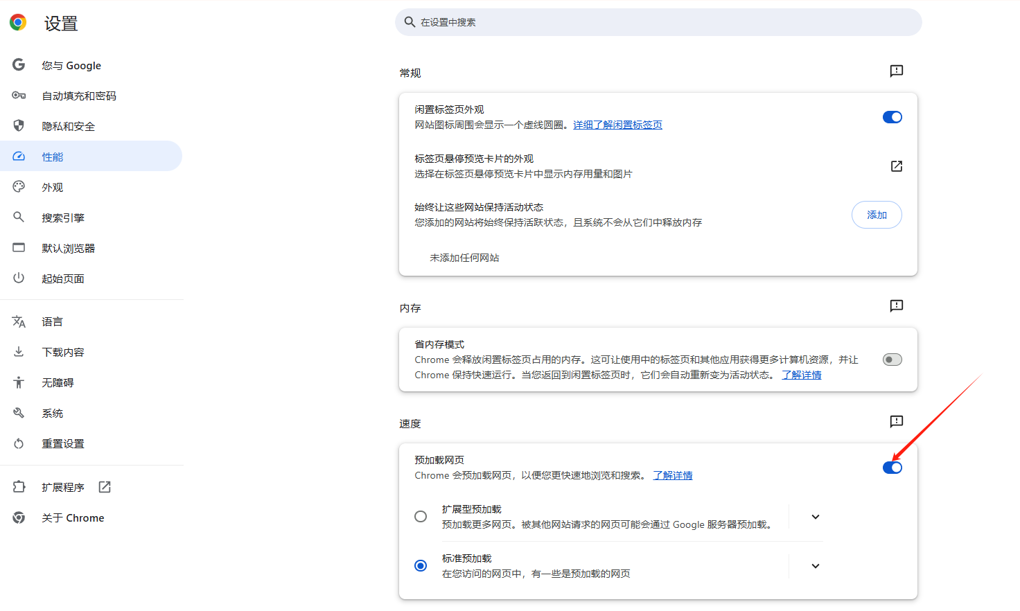The image size is (1020, 611).
Task: Click the Google G icon in sidebar
Action: 19,64
